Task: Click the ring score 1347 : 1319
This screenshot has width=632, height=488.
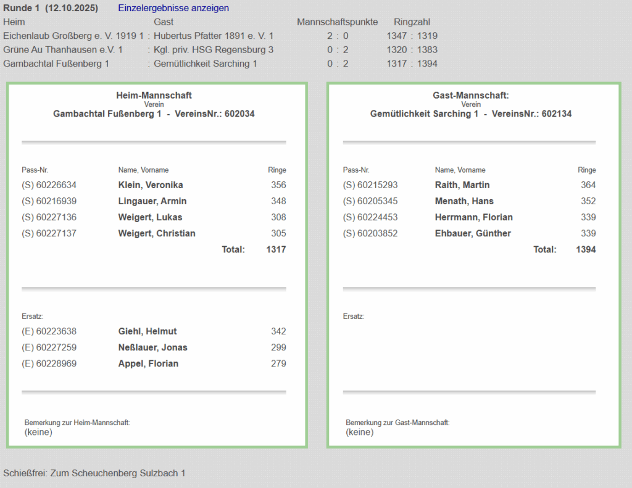Action: tap(412, 36)
